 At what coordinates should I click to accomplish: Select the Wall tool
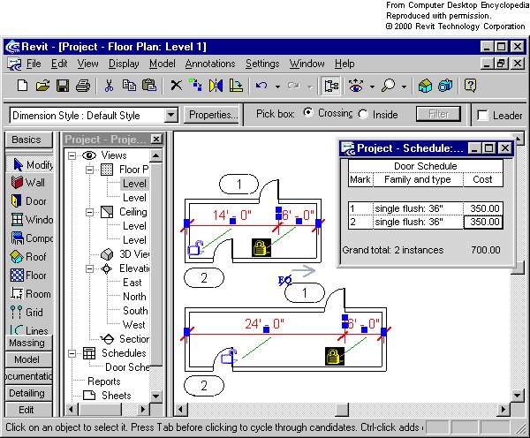coord(30,183)
